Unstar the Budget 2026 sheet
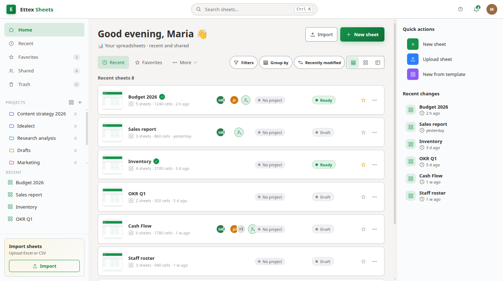This screenshot has width=503, height=281. tap(363, 100)
